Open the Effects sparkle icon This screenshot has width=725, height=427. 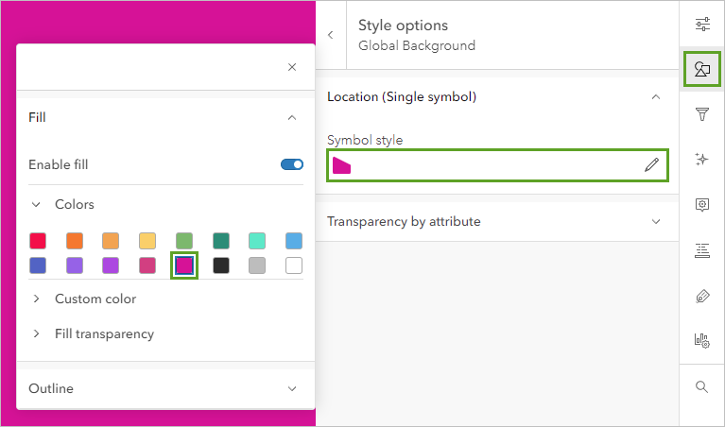[x=702, y=160]
